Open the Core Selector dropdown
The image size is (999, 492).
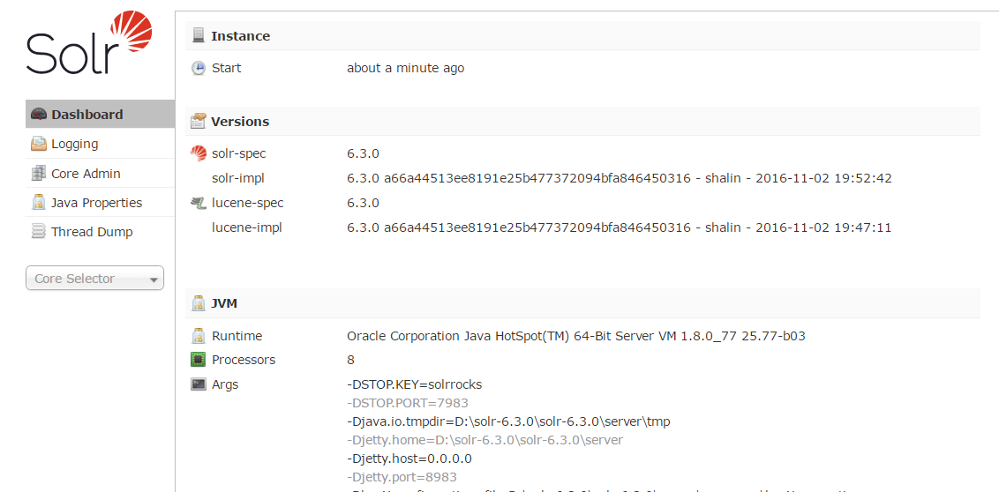(95, 278)
